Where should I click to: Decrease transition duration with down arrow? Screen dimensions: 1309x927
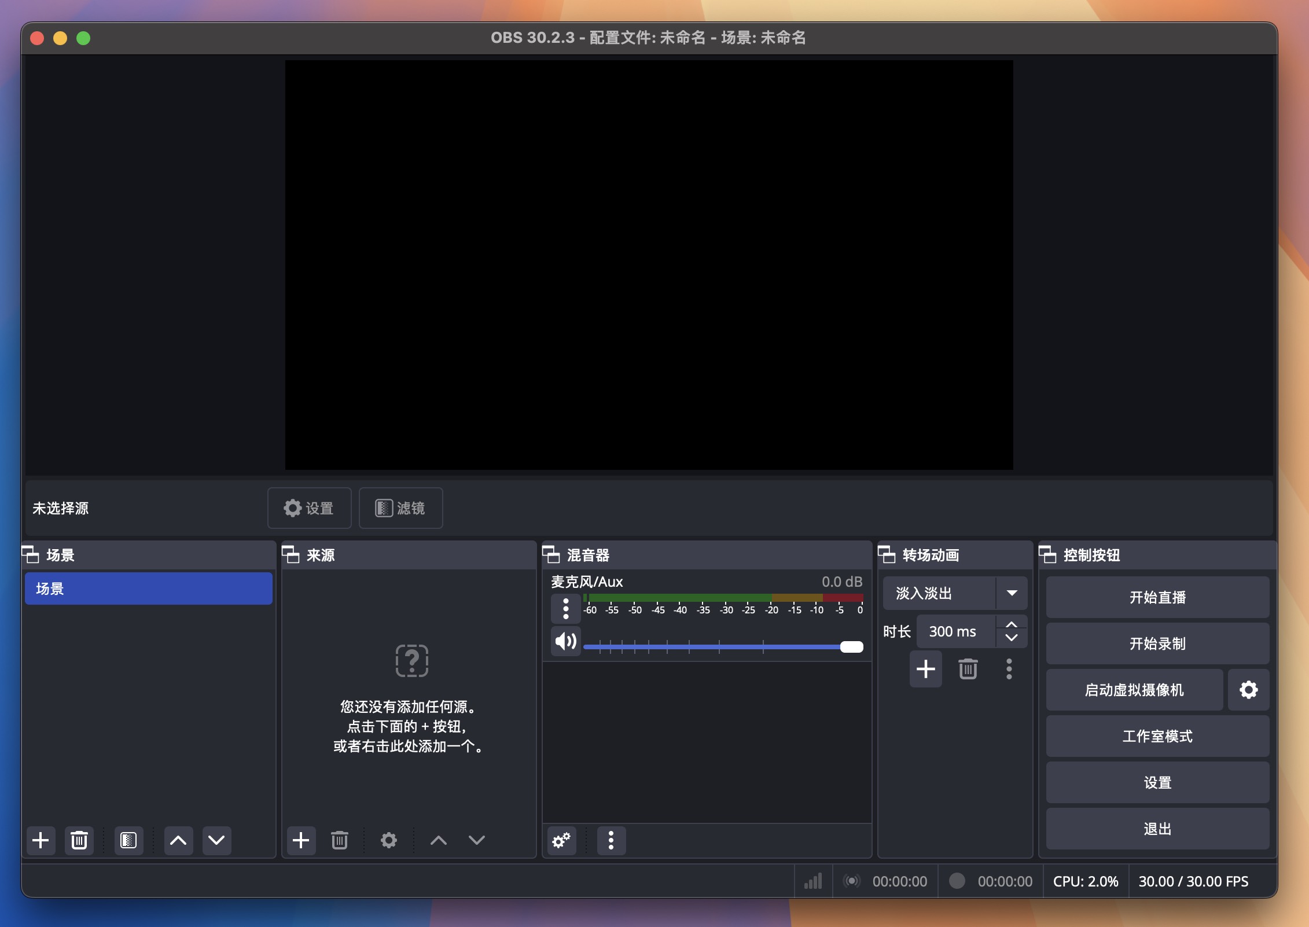point(1012,638)
